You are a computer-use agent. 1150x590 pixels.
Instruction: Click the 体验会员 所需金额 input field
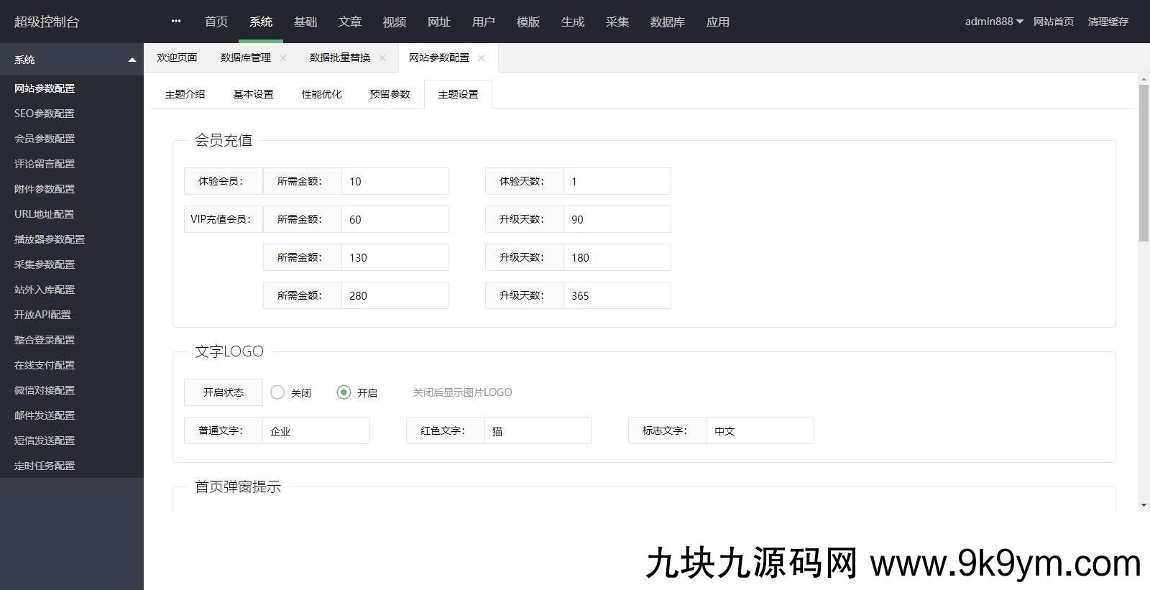tap(395, 181)
